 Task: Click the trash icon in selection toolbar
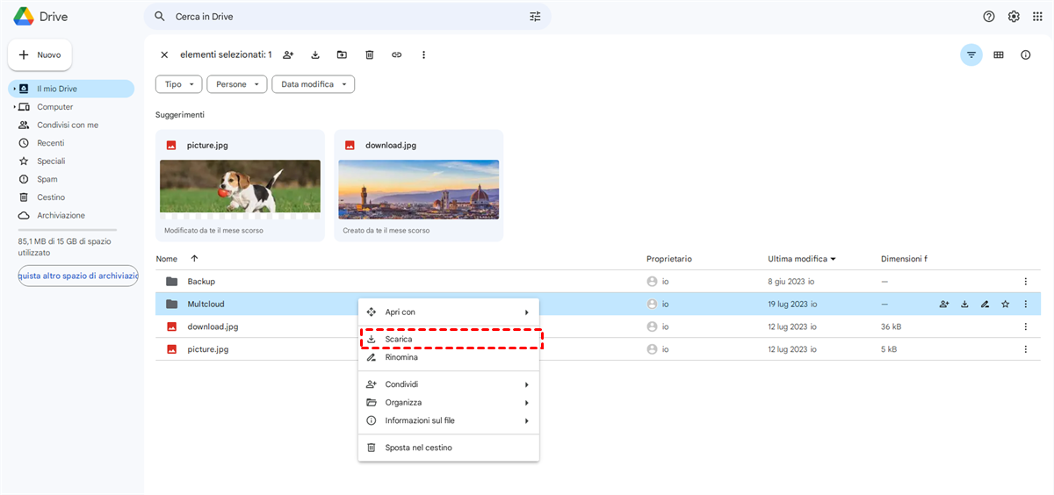(x=369, y=54)
